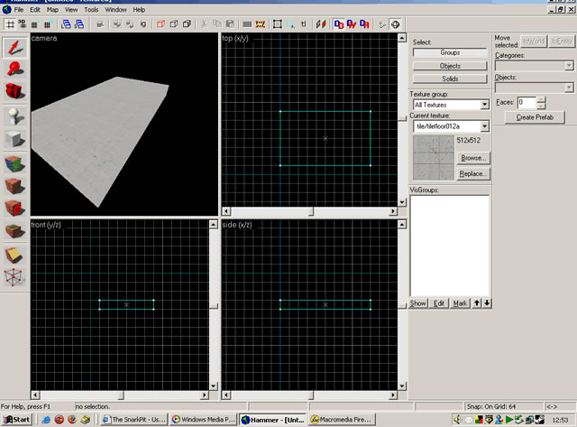This screenshot has width=577, height=427.
Task: Toggle the 2D grid display button
Action: click(9, 23)
